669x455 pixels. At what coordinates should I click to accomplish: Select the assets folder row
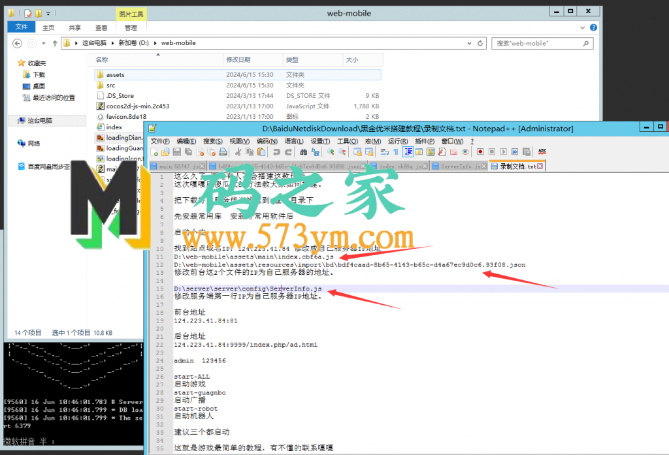(238, 74)
